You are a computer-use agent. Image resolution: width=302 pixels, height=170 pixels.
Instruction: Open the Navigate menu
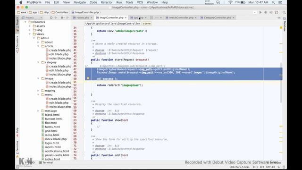point(80,2)
